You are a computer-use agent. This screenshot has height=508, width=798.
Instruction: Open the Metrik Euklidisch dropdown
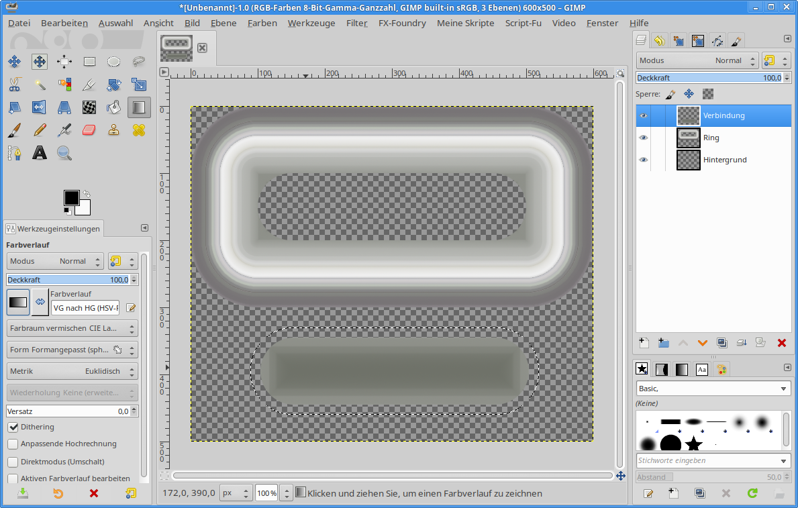click(x=72, y=371)
